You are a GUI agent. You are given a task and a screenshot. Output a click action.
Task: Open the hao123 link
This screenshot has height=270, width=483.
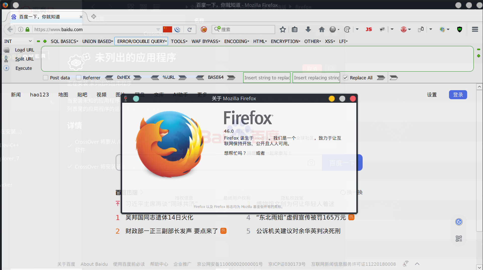40,95
